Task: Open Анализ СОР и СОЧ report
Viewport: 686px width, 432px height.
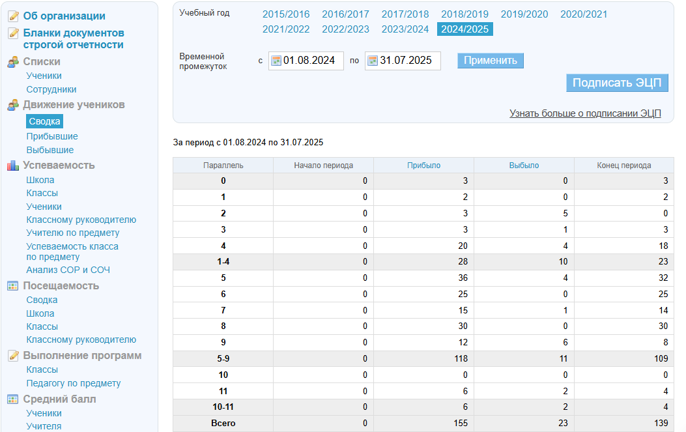Action: point(68,270)
